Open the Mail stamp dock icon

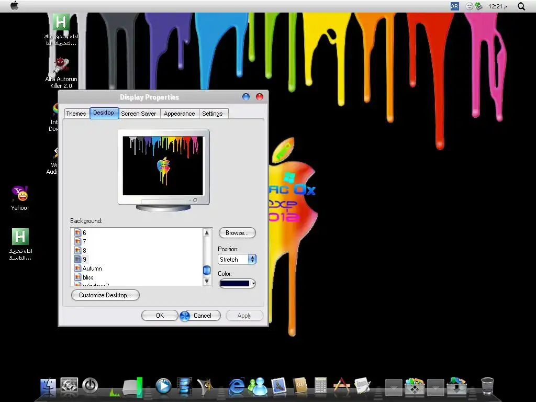tap(279, 386)
